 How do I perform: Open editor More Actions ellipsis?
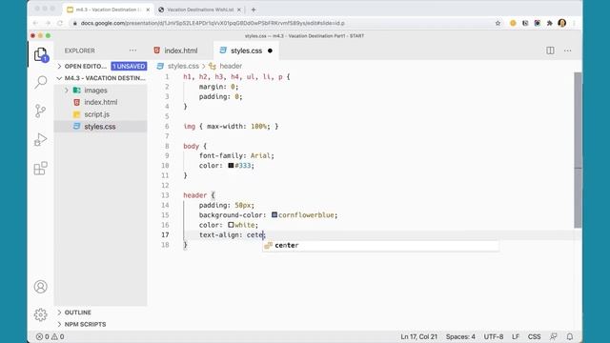568,50
